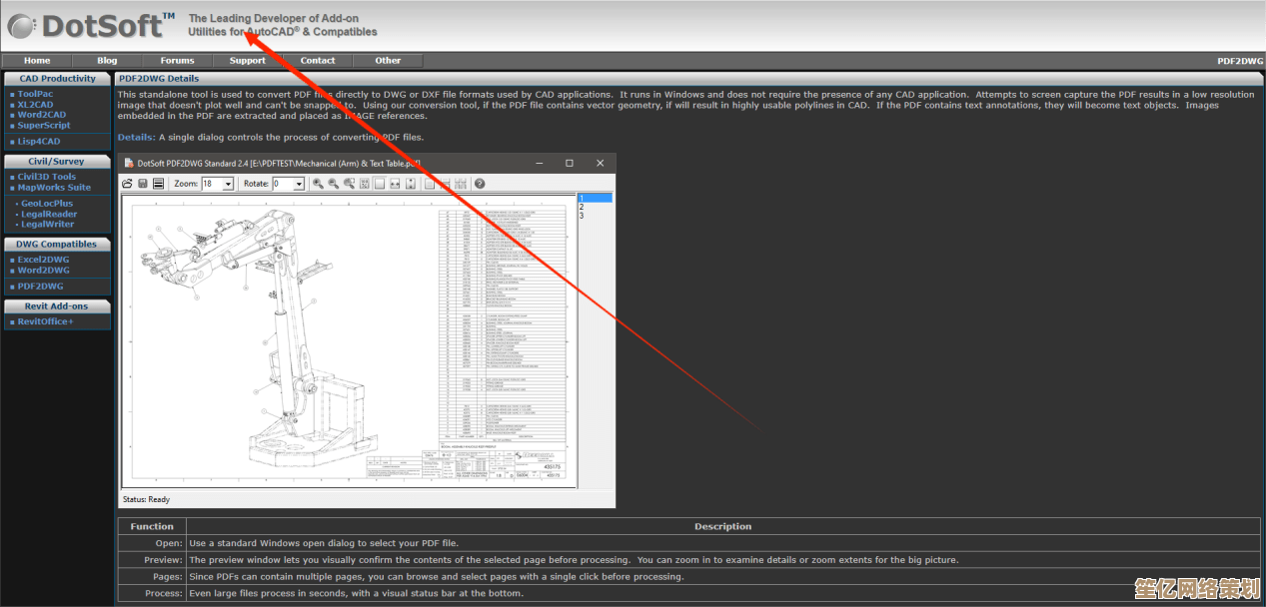Open the Word2CAD link
Viewport: 1266px width, 607px height.
tap(42, 115)
